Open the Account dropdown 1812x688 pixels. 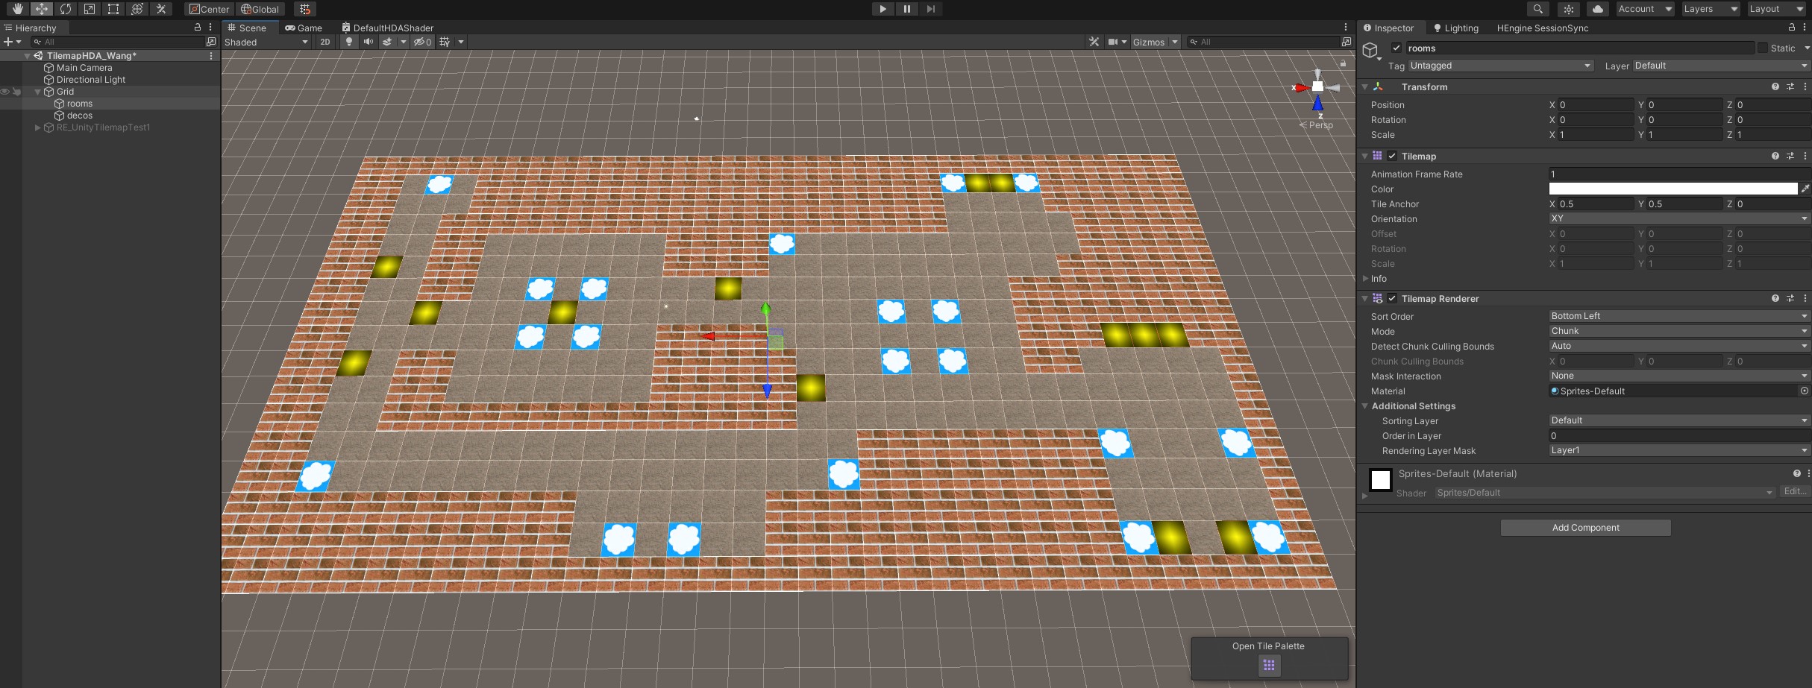coord(1644,9)
